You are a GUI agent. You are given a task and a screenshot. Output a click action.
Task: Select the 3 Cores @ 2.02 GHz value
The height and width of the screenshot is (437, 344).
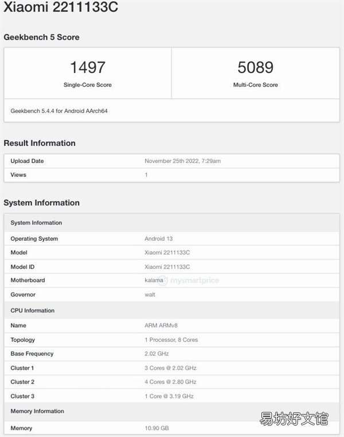[171, 368]
